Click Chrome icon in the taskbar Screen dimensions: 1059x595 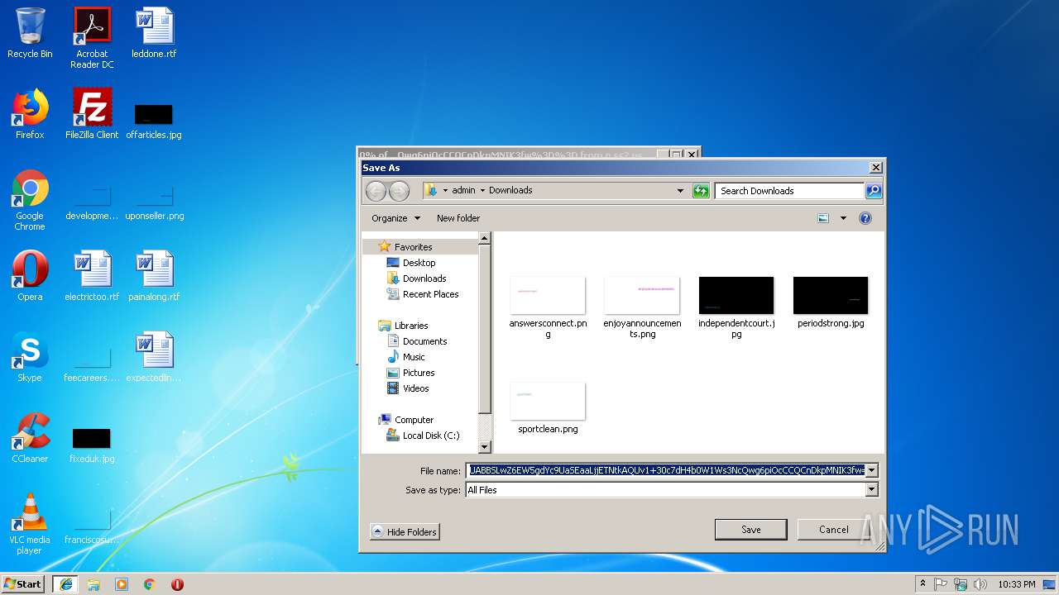(150, 584)
